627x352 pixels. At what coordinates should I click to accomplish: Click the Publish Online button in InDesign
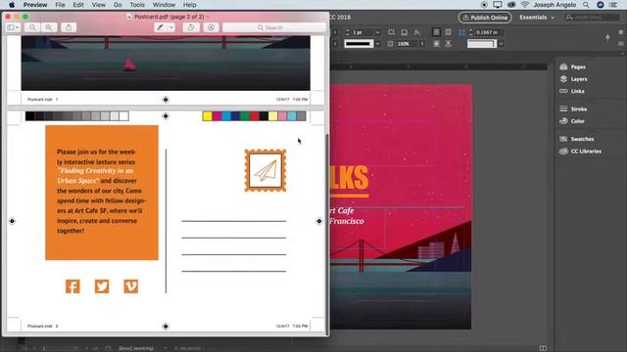coord(485,18)
